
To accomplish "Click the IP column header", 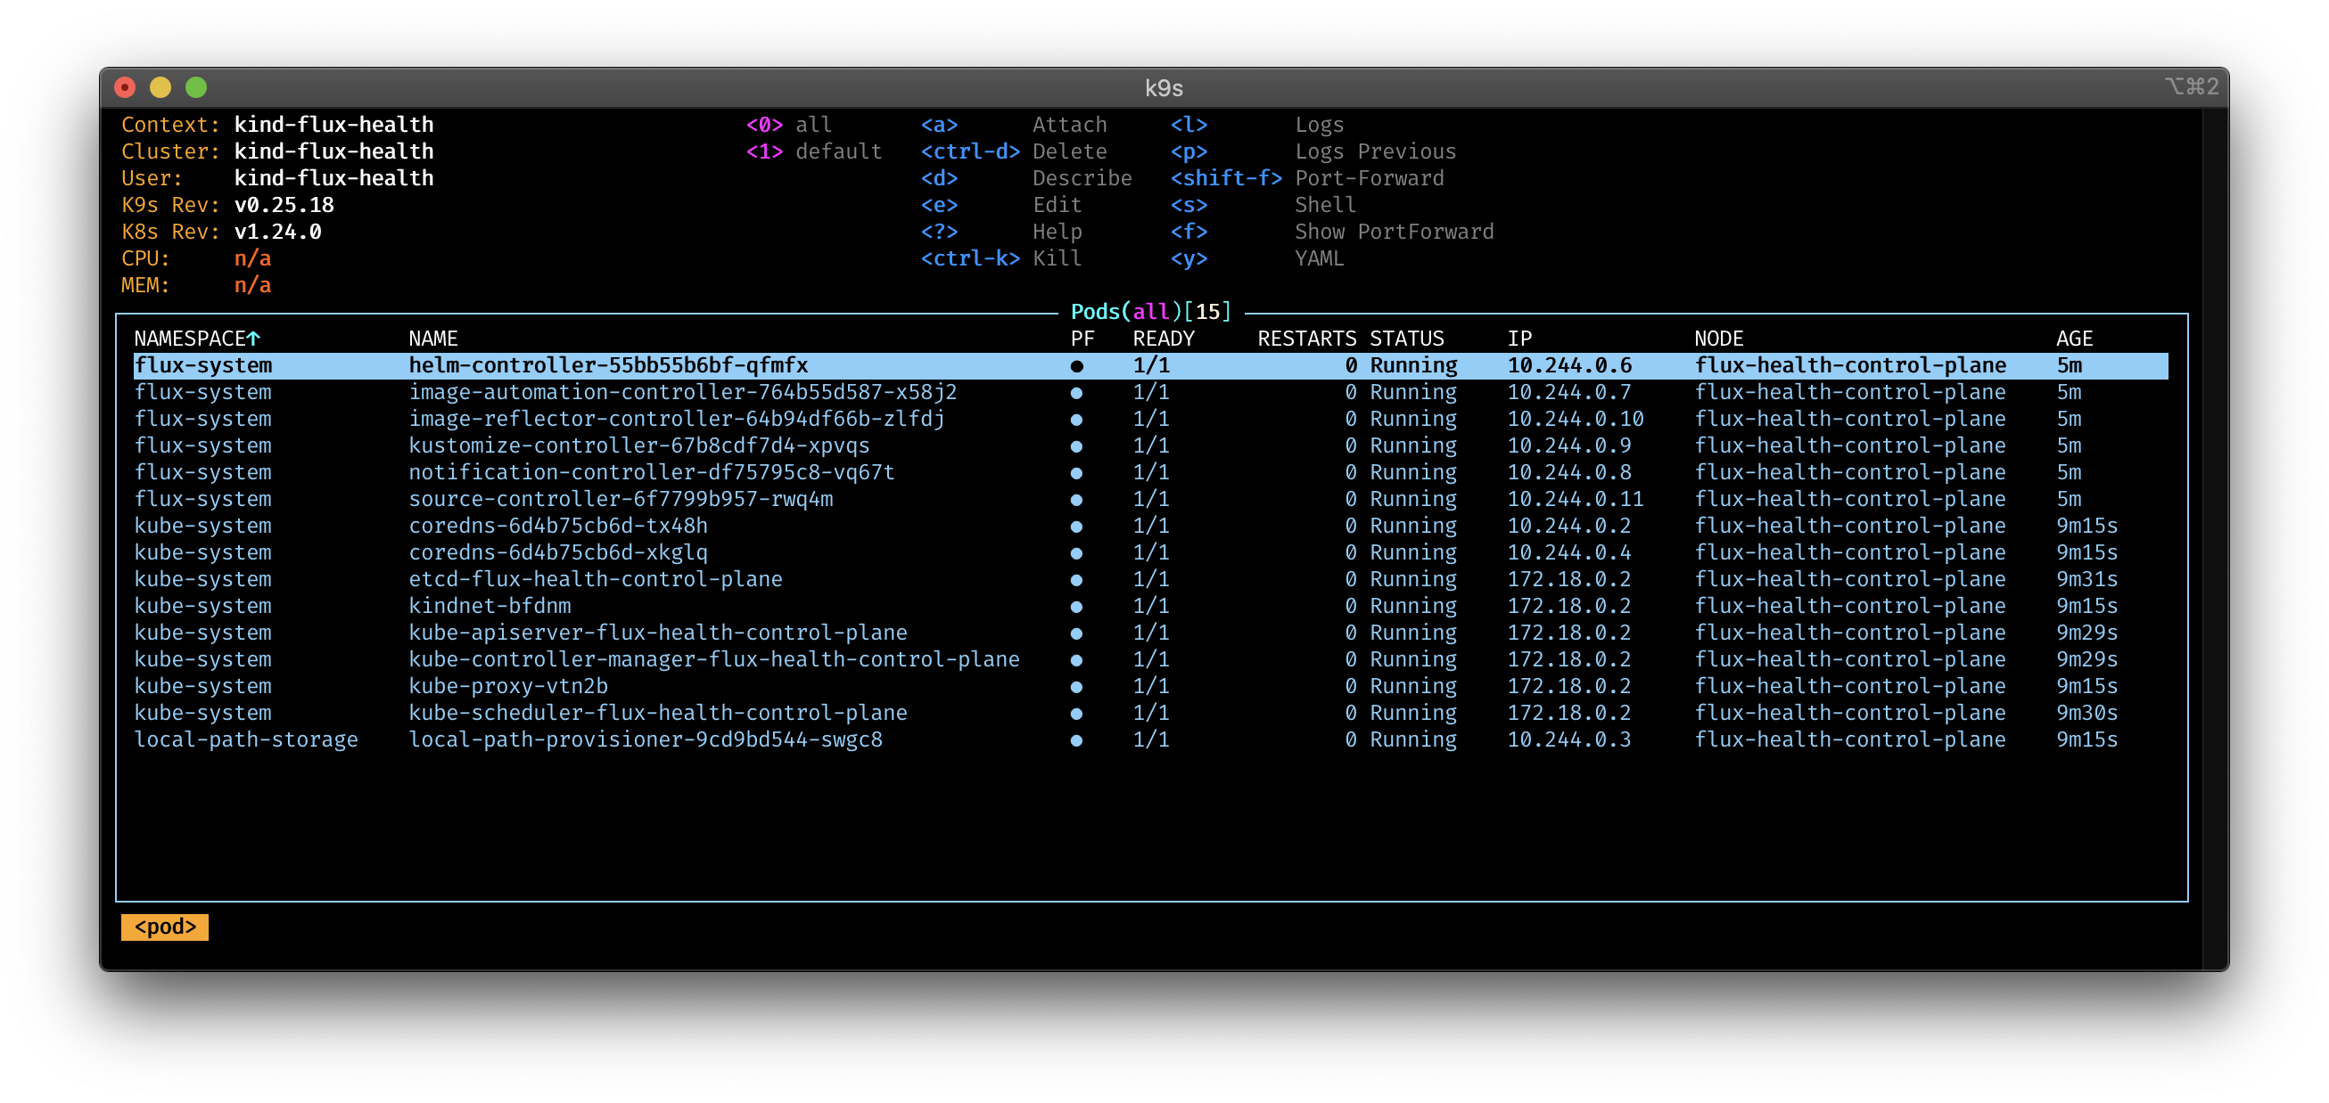I will pos(1519,339).
